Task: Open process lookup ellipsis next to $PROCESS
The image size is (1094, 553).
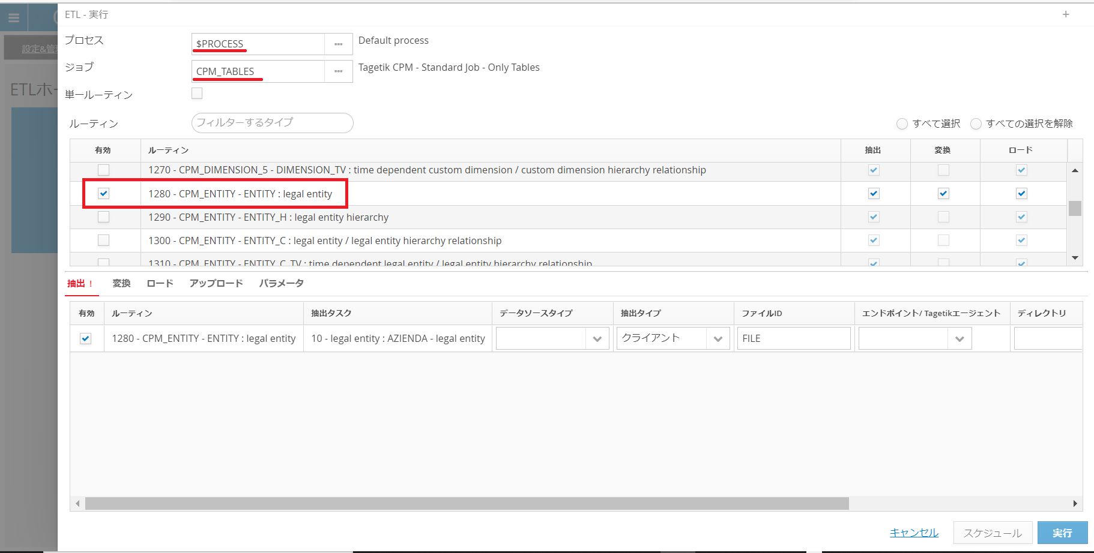Action: pos(339,44)
